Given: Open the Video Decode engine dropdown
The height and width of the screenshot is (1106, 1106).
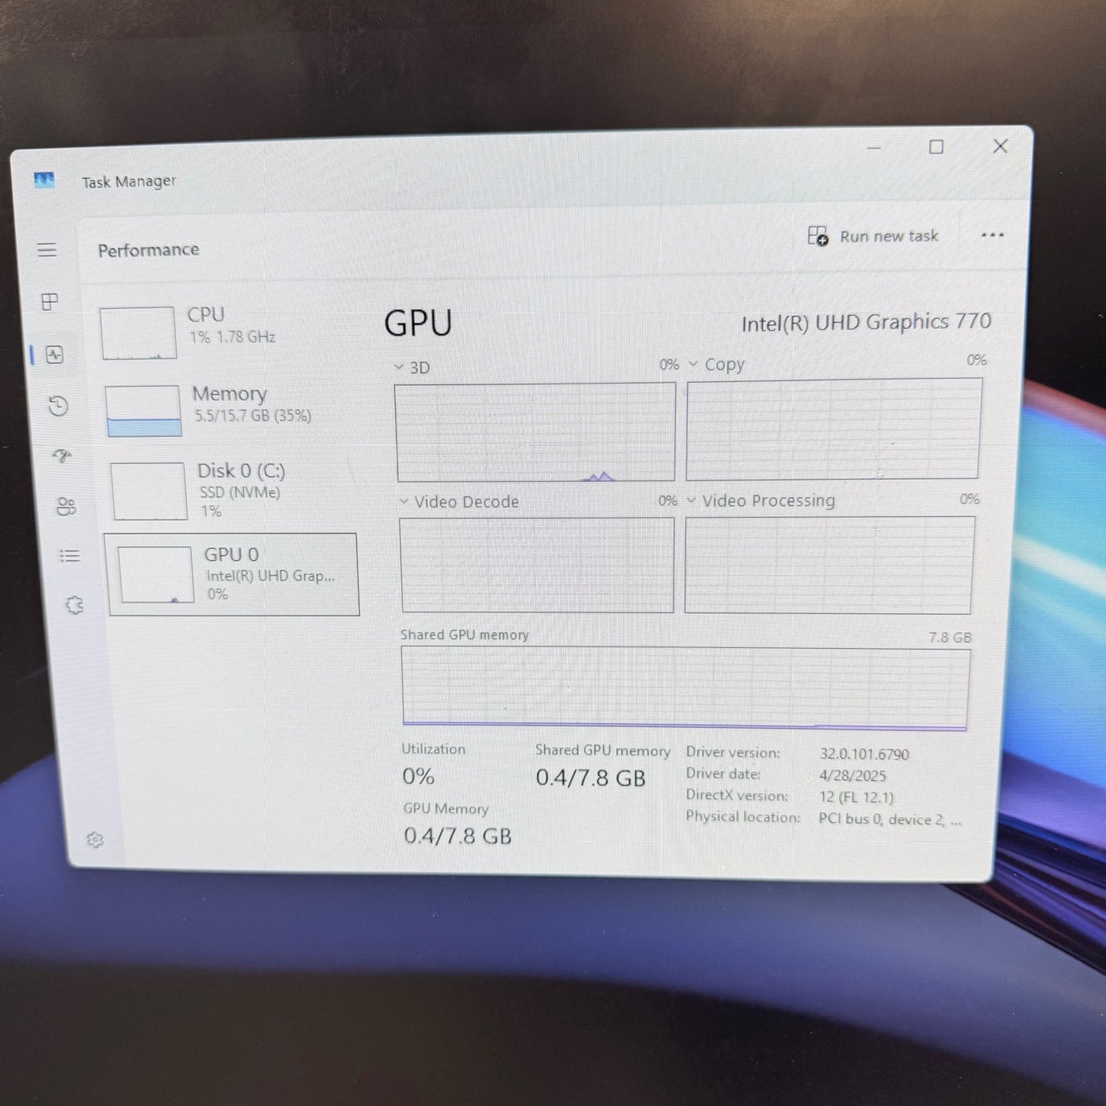Looking at the screenshot, I should (x=404, y=501).
